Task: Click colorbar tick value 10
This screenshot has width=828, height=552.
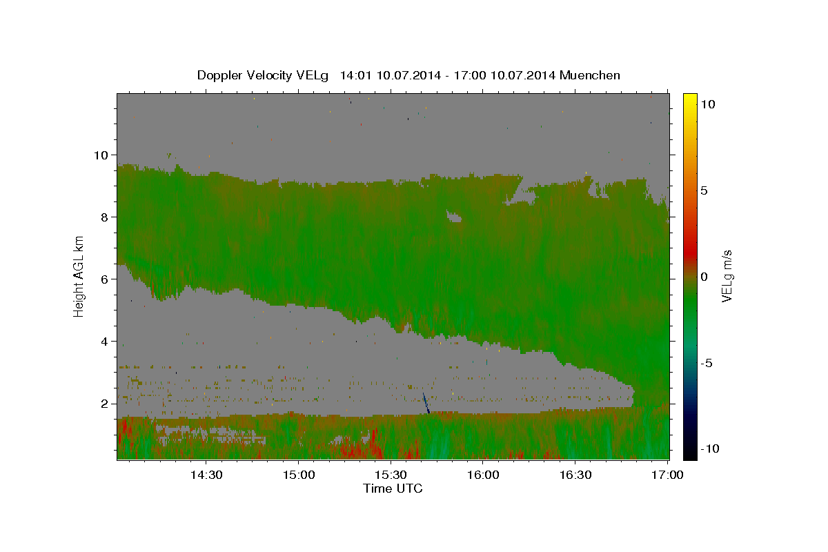Action: tap(707, 103)
